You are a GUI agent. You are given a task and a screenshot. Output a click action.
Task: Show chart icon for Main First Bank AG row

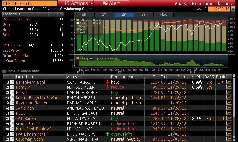229,129
